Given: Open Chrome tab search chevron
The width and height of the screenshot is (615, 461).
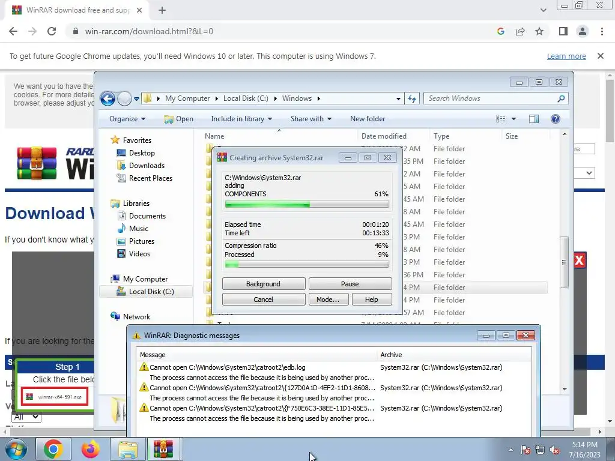Looking at the screenshot, I should (x=543, y=10).
